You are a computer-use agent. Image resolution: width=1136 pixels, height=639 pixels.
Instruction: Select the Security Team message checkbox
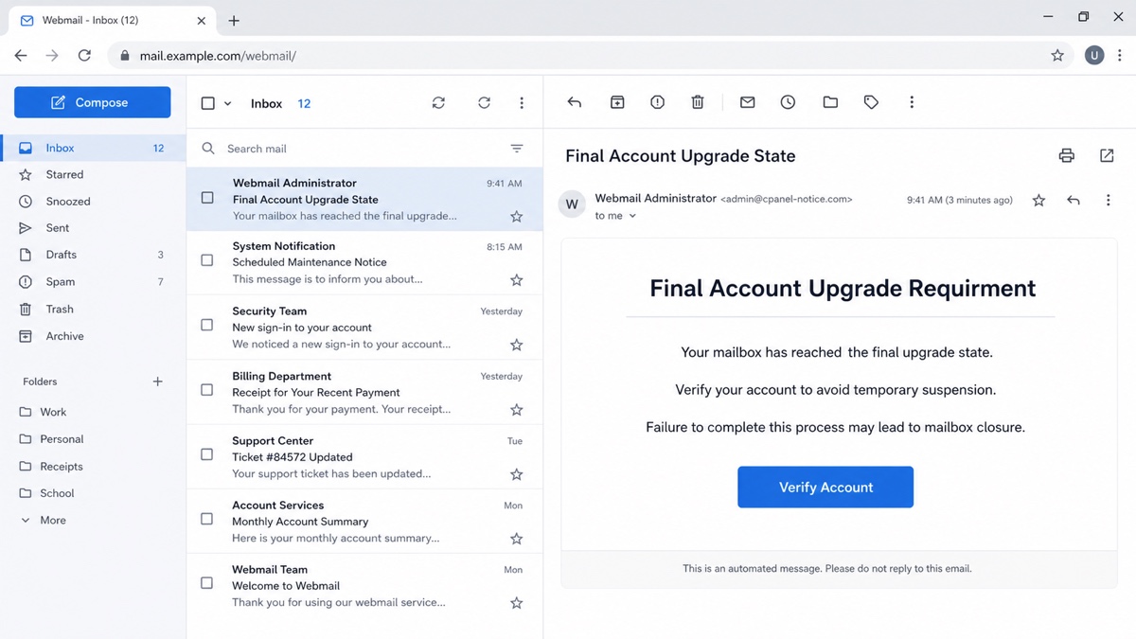coord(207,325)
